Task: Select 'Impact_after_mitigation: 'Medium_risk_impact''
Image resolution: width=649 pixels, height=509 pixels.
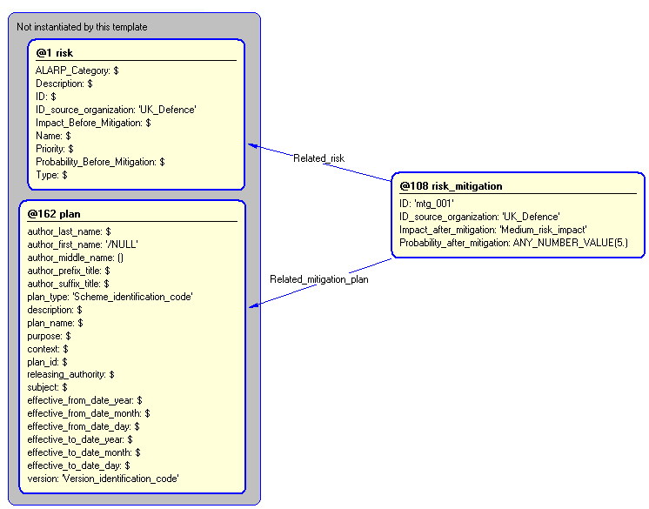Action: pos(493,230)
